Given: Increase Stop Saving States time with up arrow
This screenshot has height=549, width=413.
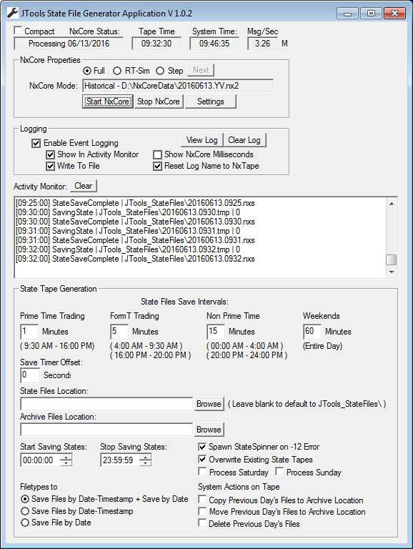Looking at the screenshot, I should coord(146,457).
